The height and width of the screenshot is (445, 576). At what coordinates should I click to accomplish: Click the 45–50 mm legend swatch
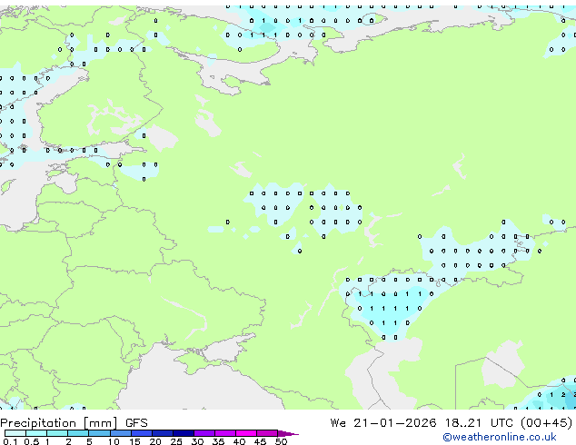pos(267,433)
